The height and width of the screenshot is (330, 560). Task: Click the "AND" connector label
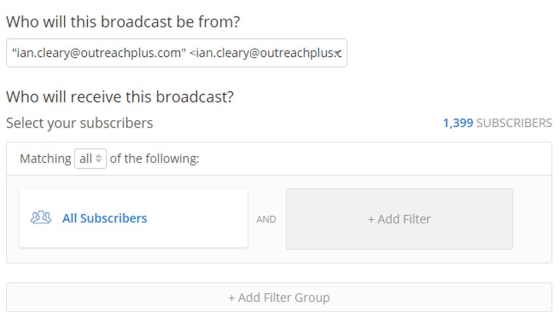point(266,219)
